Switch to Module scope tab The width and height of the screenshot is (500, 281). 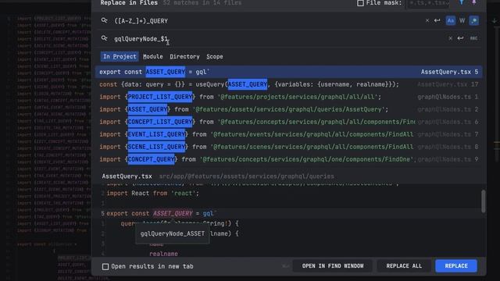153,56
